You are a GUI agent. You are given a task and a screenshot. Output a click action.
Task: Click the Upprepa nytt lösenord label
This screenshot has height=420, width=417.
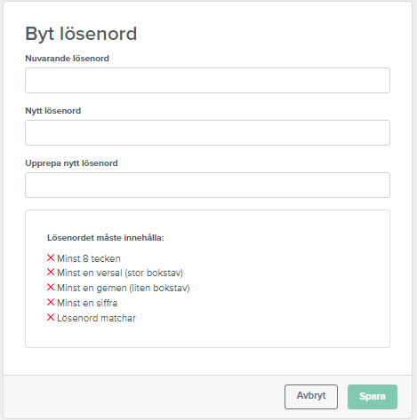tap(71, 163)
